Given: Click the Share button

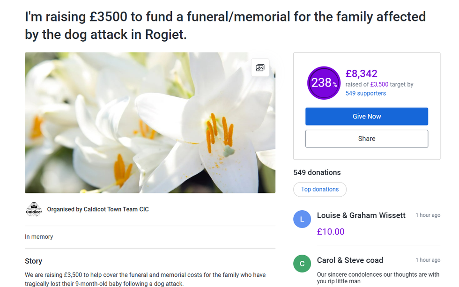Looking at the screenshot, I should [367, 139].
